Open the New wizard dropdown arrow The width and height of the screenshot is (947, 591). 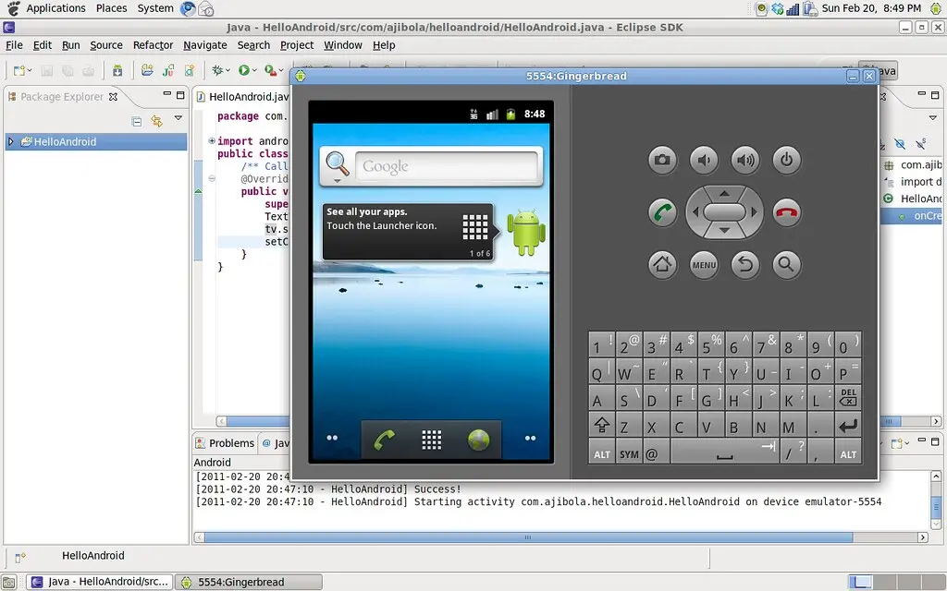coord(30,70)
